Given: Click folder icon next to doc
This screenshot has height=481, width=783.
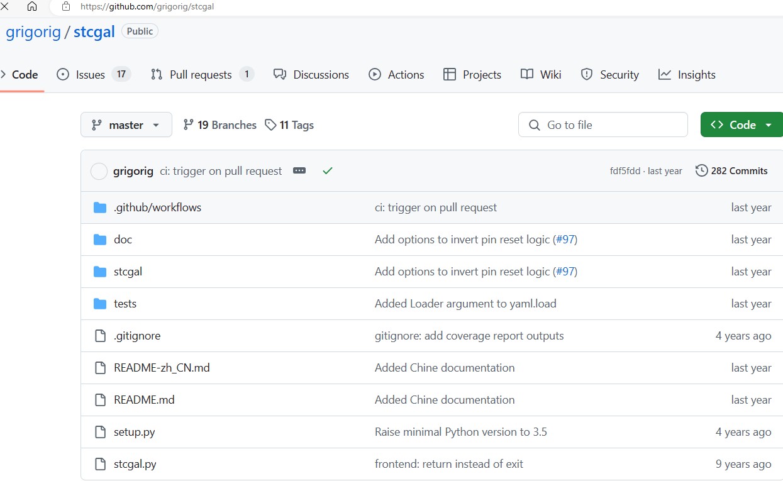Looking at the screenshot, I should (100, 240).
